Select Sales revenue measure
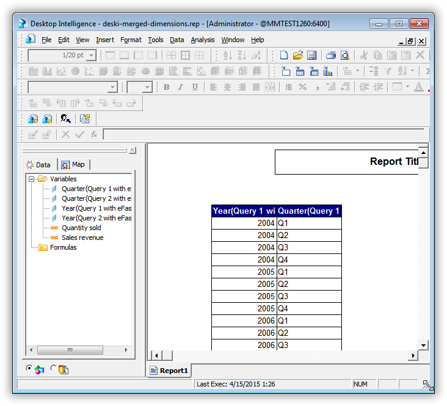Viewport: 447px width, 406px height. 82,237
